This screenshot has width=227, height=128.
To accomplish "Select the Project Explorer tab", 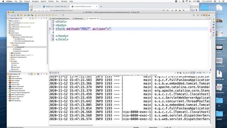I will (15, 18).
